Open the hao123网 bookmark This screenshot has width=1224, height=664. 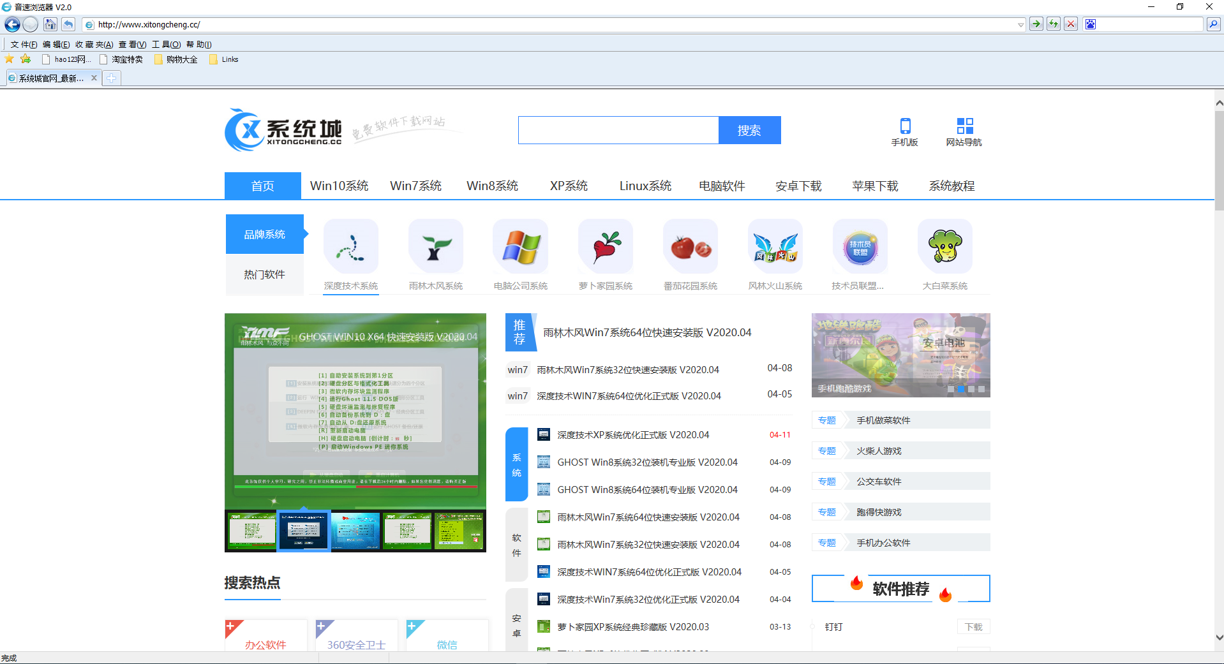click(66, 59)
